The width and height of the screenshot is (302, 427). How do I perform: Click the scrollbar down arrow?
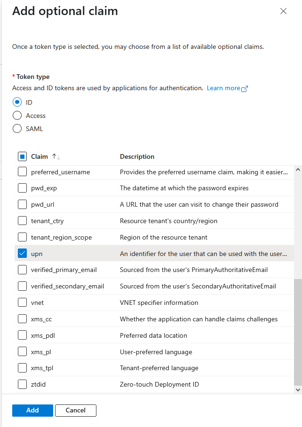tap(297, 389)
